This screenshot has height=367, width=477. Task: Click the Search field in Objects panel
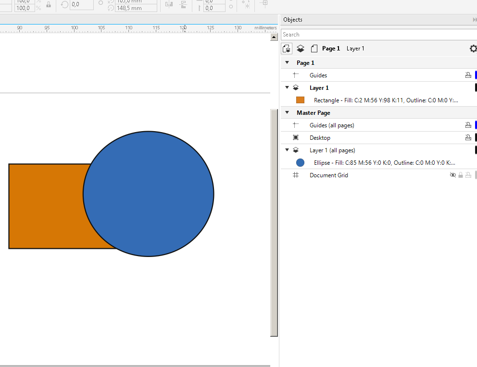pos(375,35)
